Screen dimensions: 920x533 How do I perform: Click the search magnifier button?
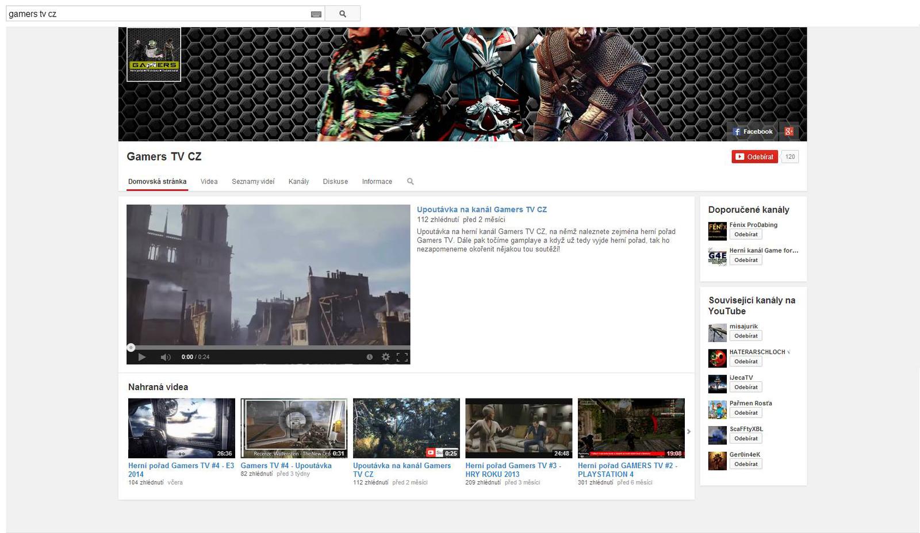(x=343, y=14)
